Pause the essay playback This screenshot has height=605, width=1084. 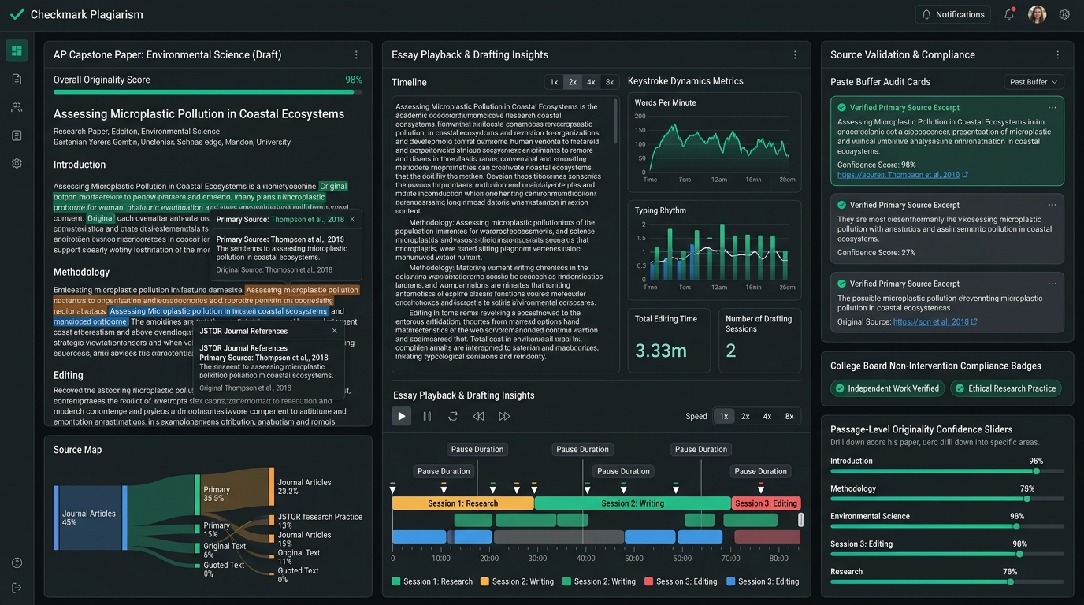pos(427,416)
